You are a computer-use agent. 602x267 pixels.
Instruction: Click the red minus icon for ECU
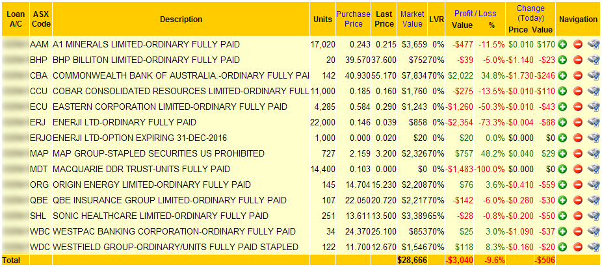click(578, 107)
